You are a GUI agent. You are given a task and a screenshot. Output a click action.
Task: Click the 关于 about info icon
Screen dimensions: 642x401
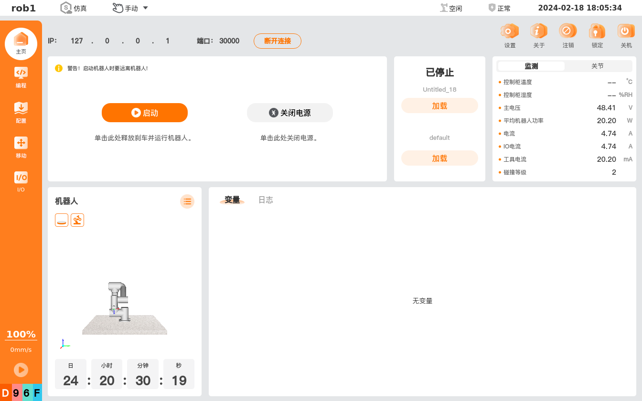click(539, 32)
